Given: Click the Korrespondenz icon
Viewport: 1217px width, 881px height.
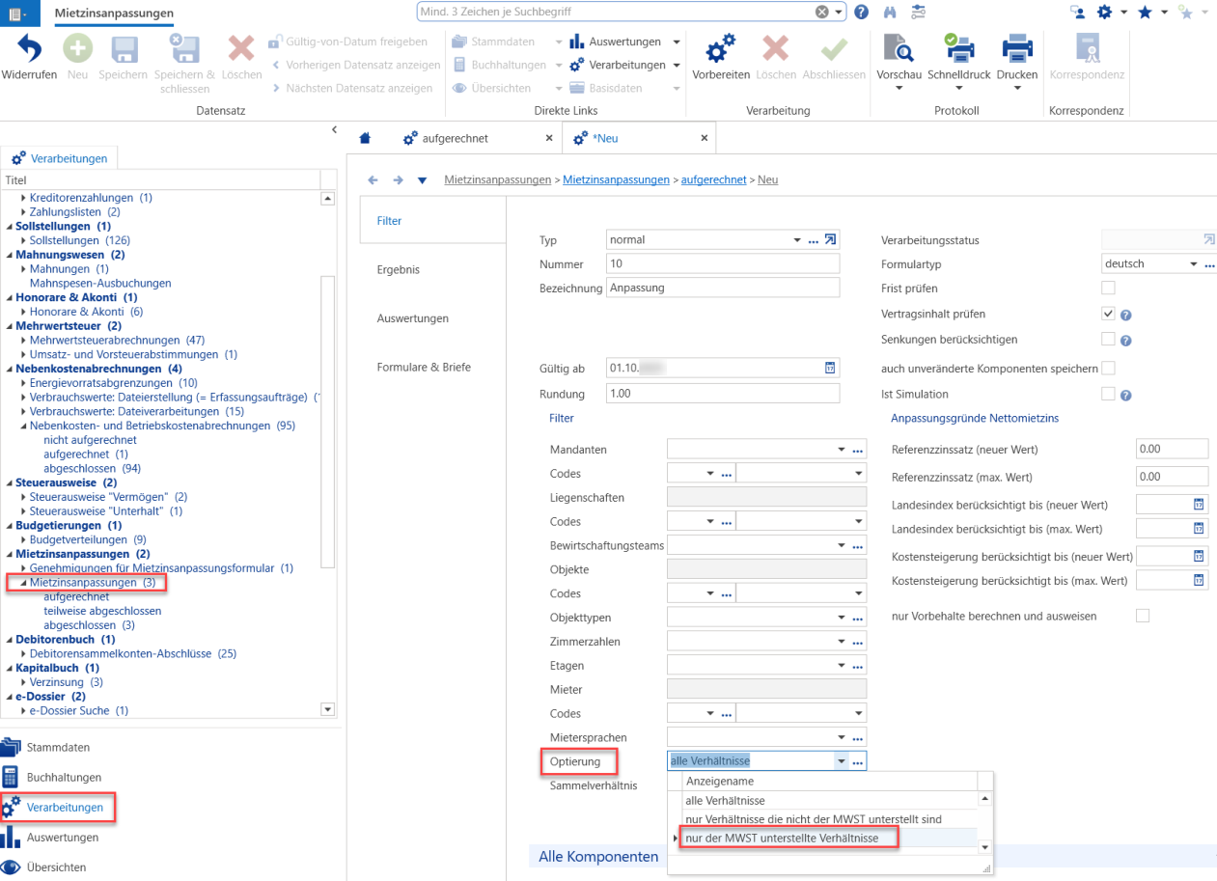Looking at the screenshot, I should click(x=1087, y=48).
